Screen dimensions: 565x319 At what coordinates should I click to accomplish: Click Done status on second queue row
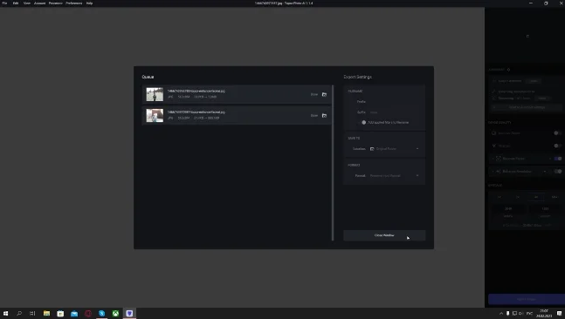pyautogui.click(x=314, y=116)
